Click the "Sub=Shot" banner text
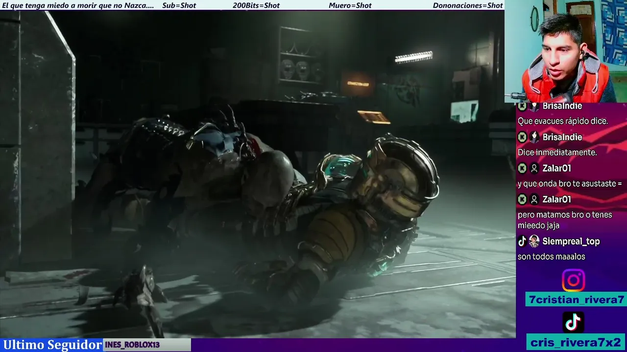Image resolution: width=627 pixels, height=352 pixels. coord(179,5)
